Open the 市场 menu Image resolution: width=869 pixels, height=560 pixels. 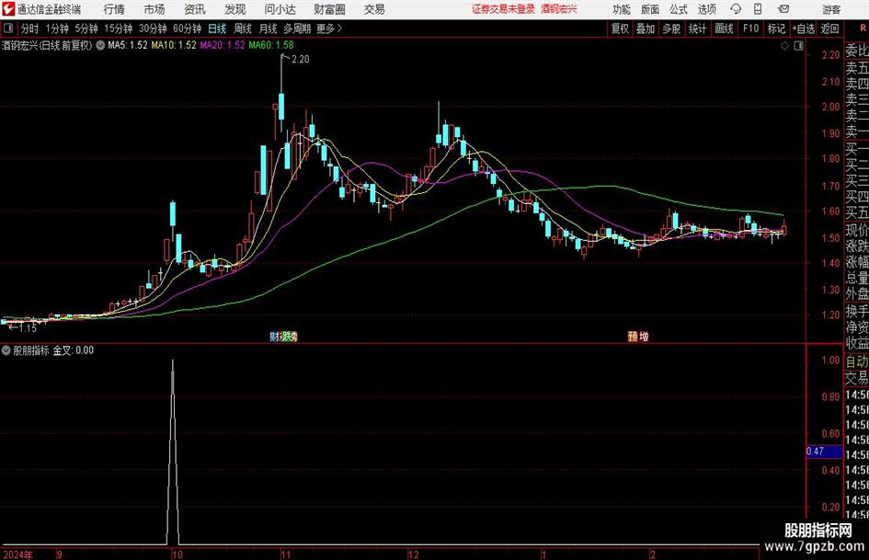coord(154,9)
